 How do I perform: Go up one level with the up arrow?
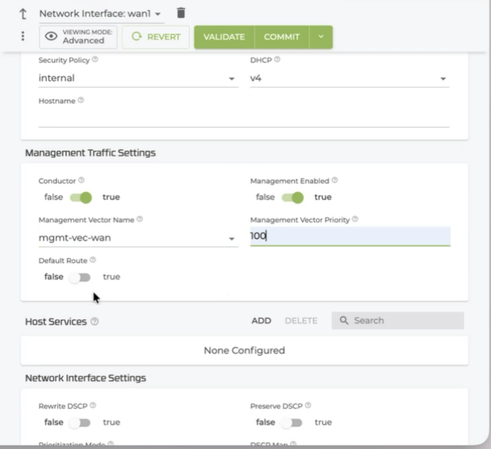pos(23,14)
